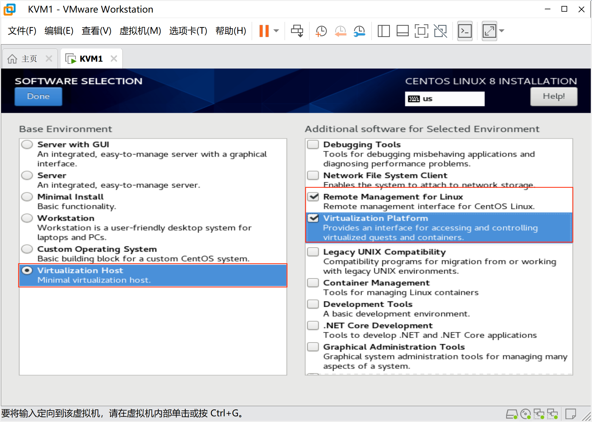Screen dimensions: 592x422
Task: Click the second network adapter status icon
Action: tap(552, 414)
